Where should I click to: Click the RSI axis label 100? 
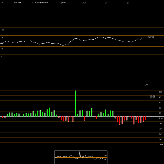[3, 30]
